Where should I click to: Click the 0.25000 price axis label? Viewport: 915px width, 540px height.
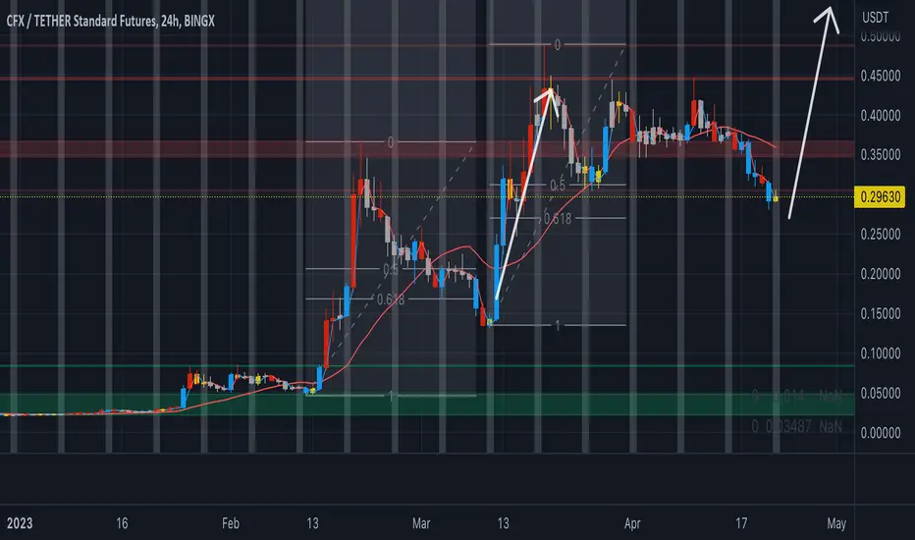[x=880, y=234]
